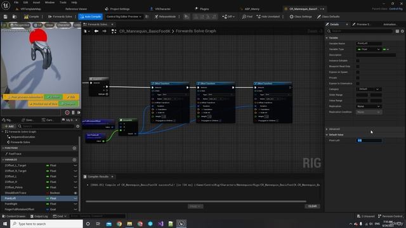Open the Tools menu

coord(63,3)
